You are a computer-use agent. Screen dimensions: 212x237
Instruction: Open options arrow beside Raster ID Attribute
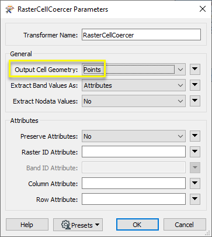(195, 152)
